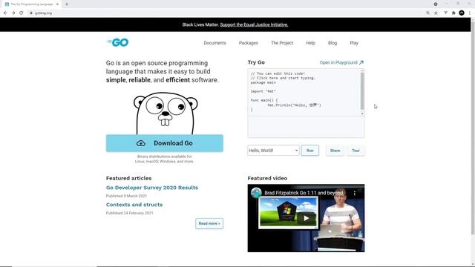This screenshot has height=267, width=475.
Task: Click the round icon in the tab strip
Action: coord(436,4)
